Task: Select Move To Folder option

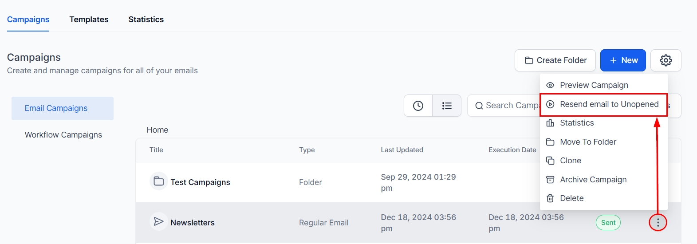Action: point(588,142)
